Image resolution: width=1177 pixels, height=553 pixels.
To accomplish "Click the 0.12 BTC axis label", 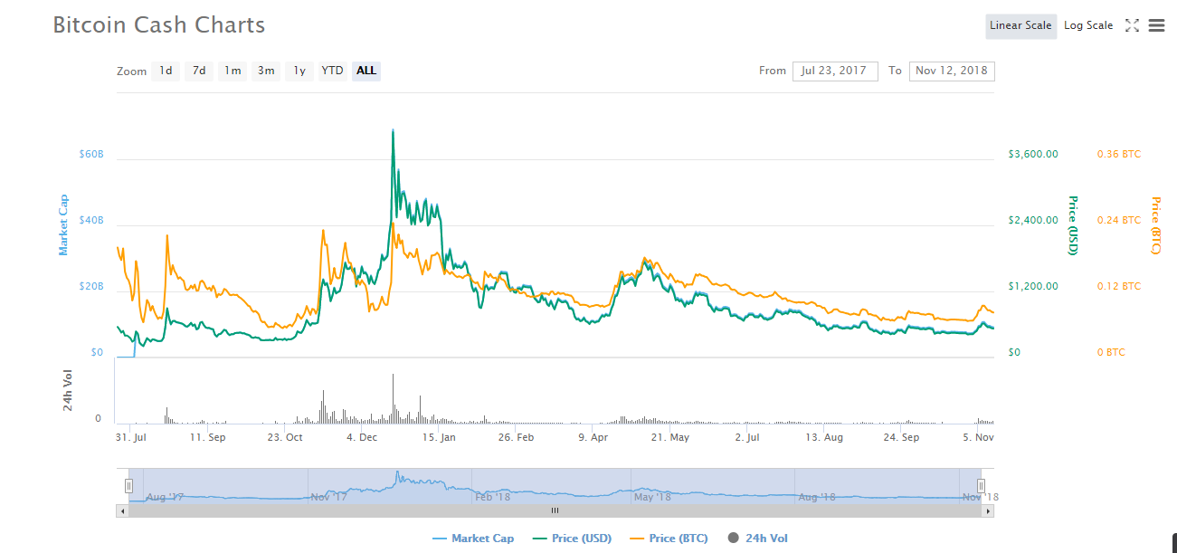I will (1119, 287).
